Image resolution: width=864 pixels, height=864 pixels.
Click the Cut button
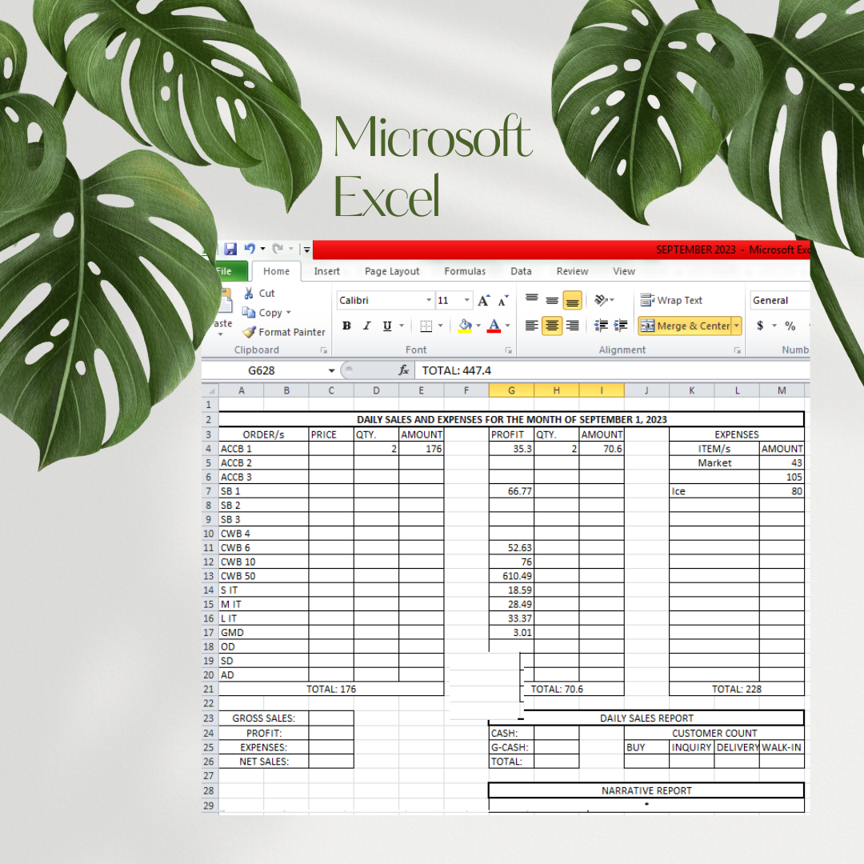[x=259, y=293]
